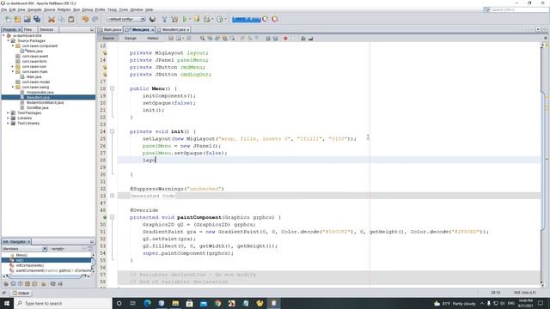The width and height of the screenshot is (550, 309).
Task: Expand the Test Packages node
Action: pos(9,112)
